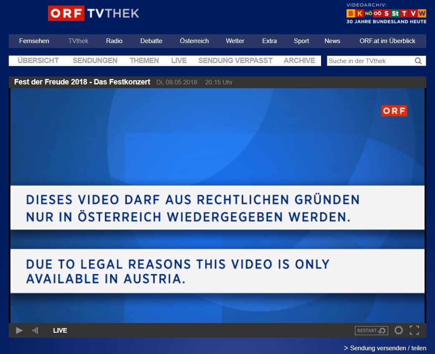
Task: Click Sendung versenden / teilen link
Action: pos(385,348)
